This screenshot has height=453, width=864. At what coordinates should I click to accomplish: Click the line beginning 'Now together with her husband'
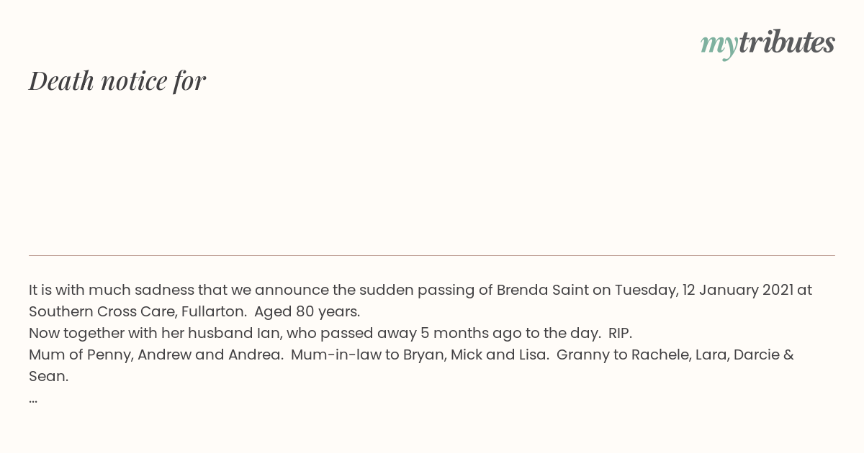pos(330,333)
